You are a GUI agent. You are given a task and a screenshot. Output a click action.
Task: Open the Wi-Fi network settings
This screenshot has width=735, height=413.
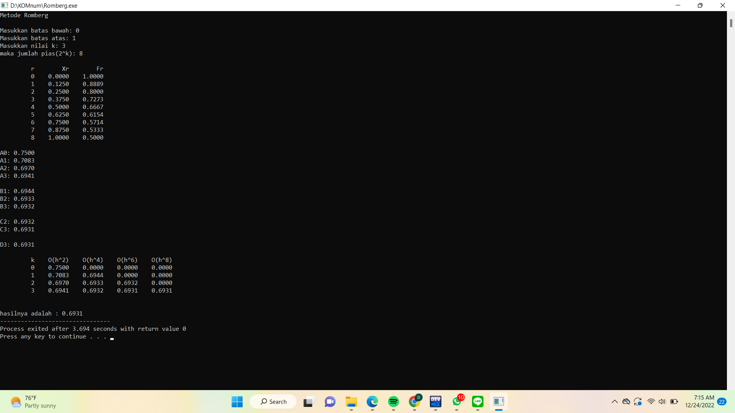pyautogui.click(x=651, y=402)
